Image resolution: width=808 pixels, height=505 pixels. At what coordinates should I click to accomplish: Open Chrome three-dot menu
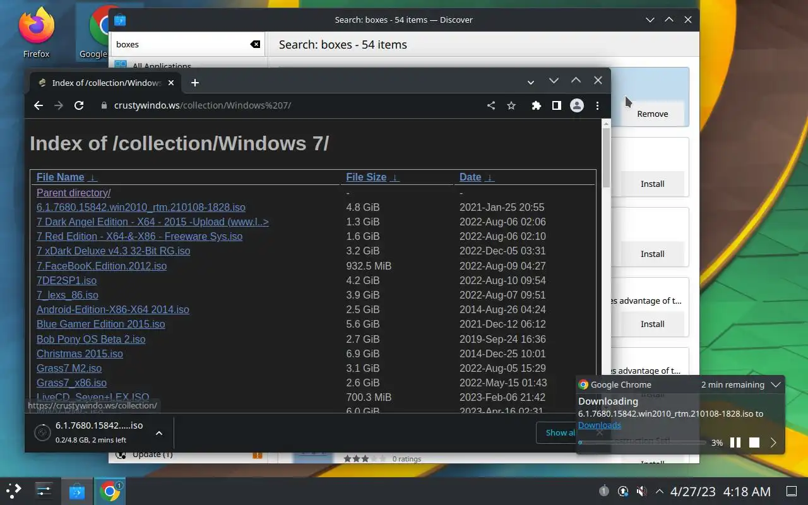[597, 105]
